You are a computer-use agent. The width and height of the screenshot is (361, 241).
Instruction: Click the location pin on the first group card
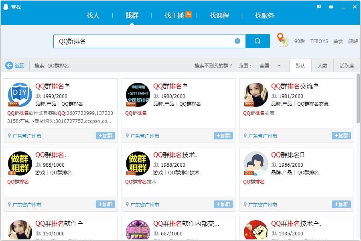point(10,136)
